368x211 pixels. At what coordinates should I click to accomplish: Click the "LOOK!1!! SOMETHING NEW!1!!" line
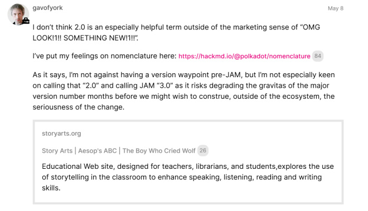pyautogui.click(x=85, y=38)
